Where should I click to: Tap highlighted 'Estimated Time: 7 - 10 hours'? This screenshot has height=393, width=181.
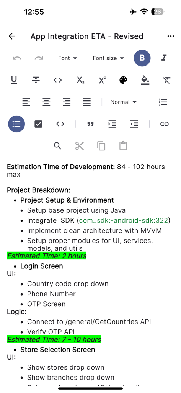click(54, 339)
